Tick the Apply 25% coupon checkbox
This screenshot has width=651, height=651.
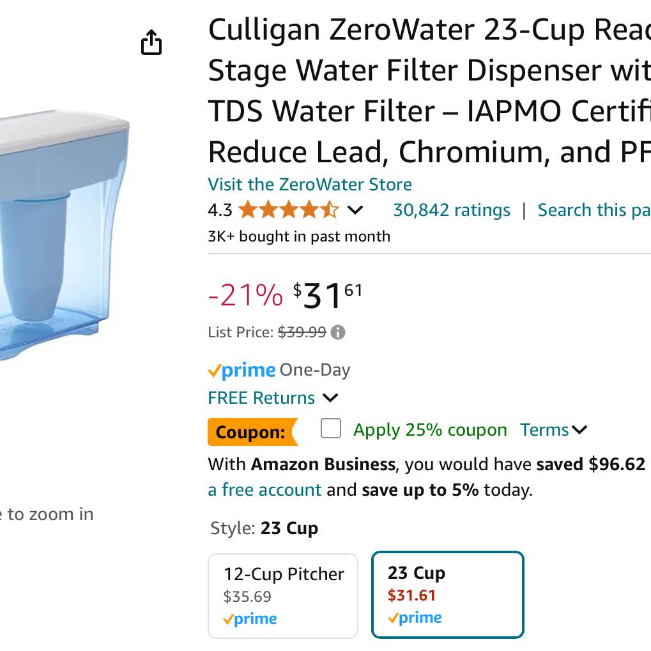pyautogui.click(x=331, y=428)
